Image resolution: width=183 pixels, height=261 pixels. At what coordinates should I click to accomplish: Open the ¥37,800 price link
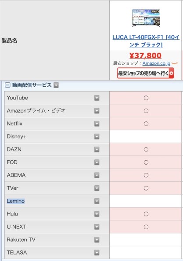(x=145, y=56)
